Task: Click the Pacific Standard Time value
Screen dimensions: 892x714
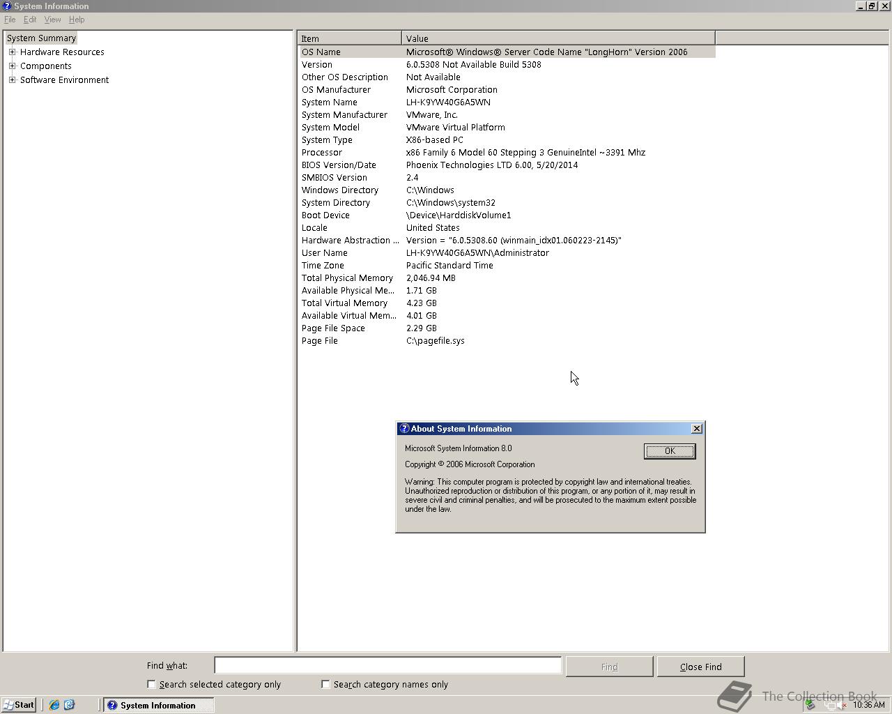Action: (x=449, y=265)
